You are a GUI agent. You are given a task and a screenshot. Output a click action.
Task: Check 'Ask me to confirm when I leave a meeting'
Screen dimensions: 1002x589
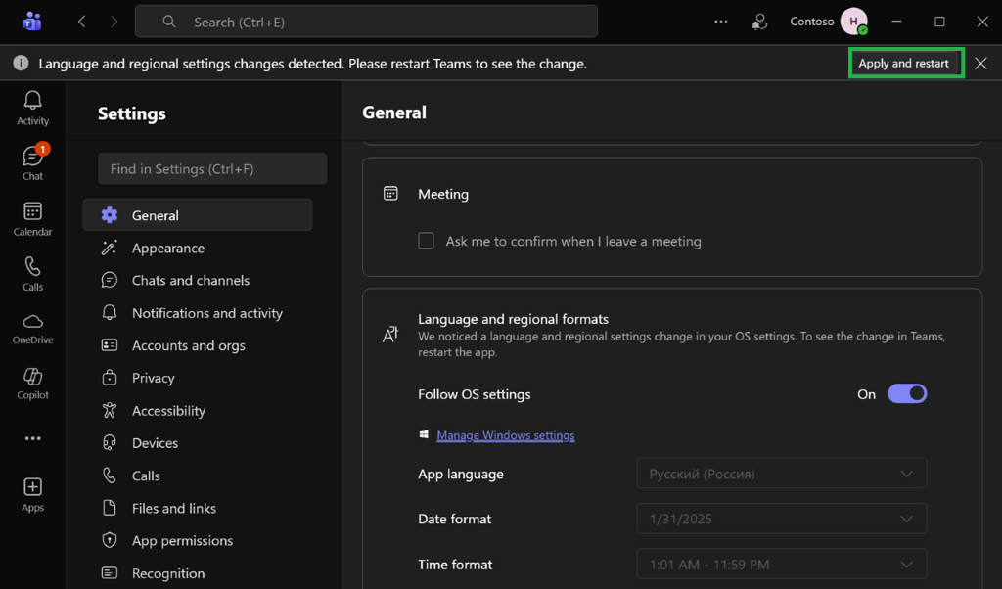click(426, 241)
